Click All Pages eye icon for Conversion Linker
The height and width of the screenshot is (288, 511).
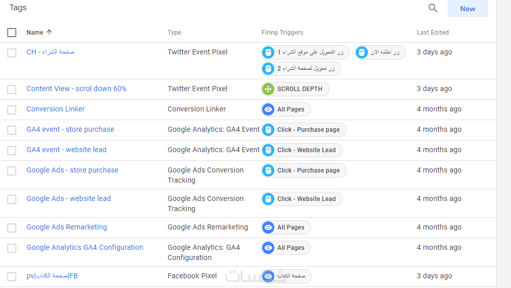(268, 109)
